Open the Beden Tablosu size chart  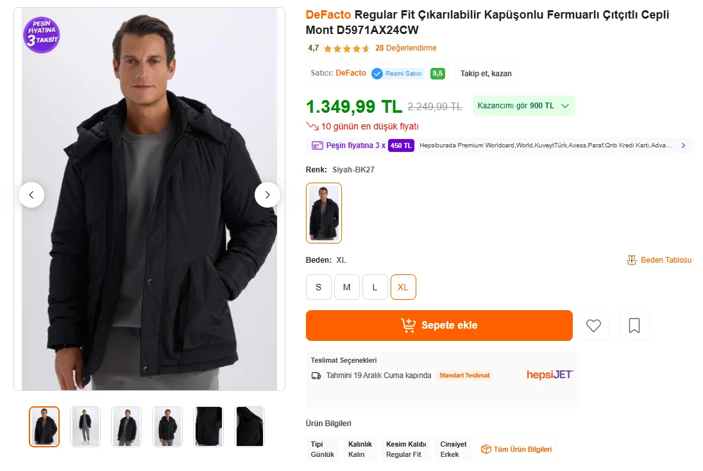[x=659, y=260]
